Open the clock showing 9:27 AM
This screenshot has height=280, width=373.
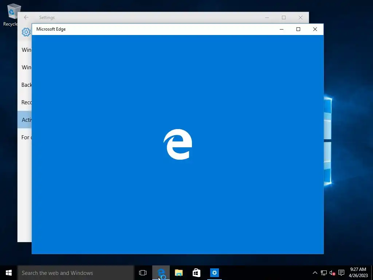coord(358,273)
